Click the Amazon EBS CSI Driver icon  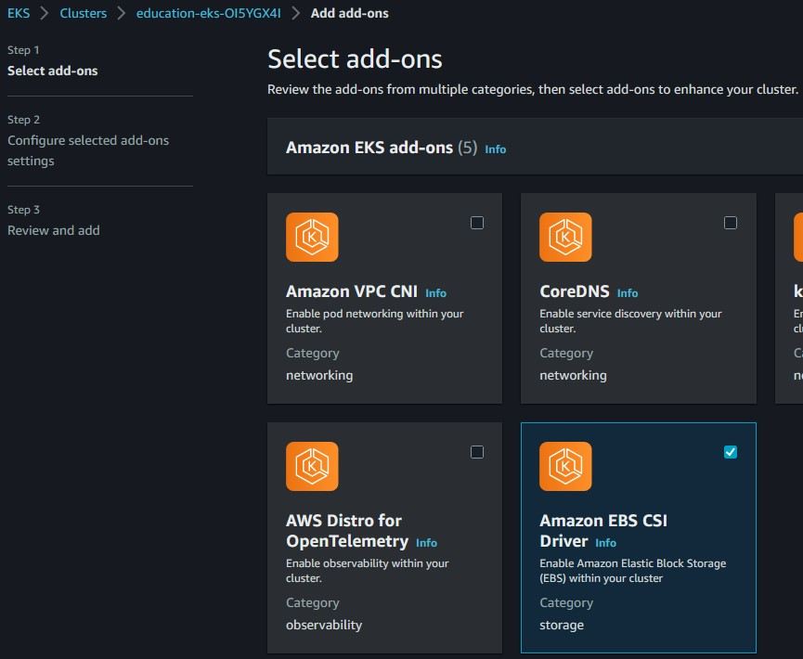[x=565, y=466]
